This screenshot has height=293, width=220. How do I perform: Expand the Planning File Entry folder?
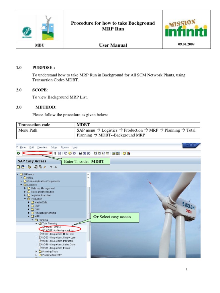tap(36, 255)
